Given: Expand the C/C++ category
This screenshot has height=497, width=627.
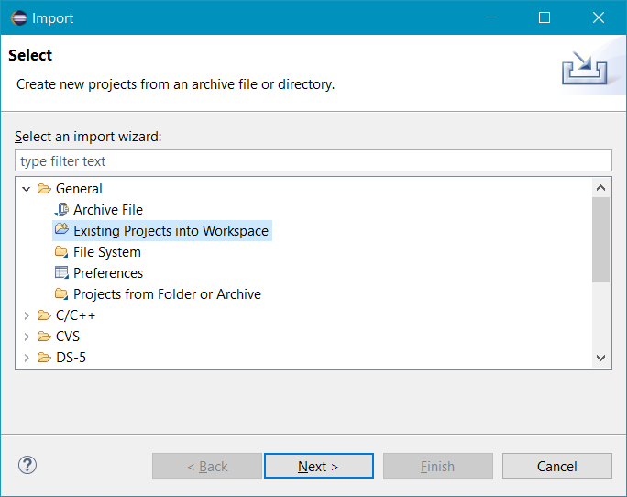Looking at the screenshot, I should [27, 315].
